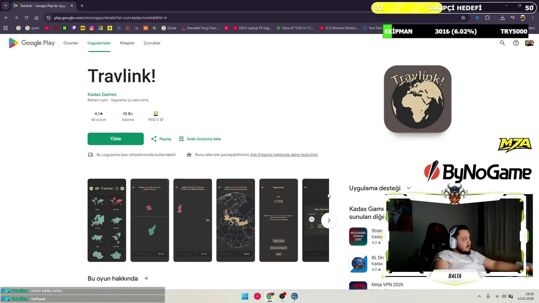Open the Abra A7 V16.1.4 bookmark

pos(295,28)
